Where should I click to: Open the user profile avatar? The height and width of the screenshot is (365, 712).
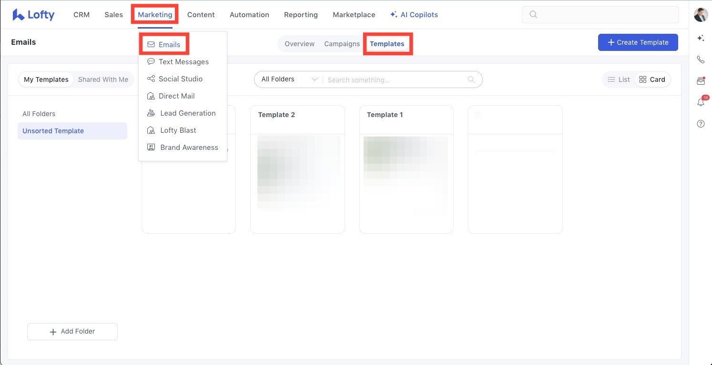pos(701,15)
